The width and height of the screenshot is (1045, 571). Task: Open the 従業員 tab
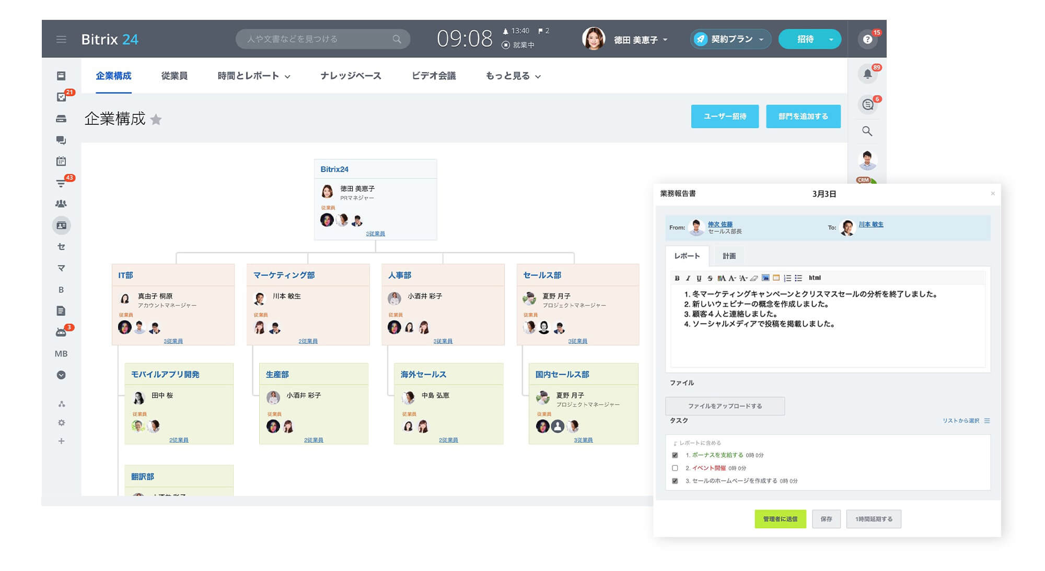175,76
